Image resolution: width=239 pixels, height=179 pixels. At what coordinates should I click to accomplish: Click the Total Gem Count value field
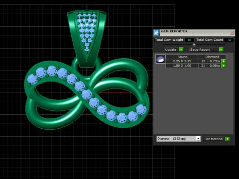coord(229,40)
